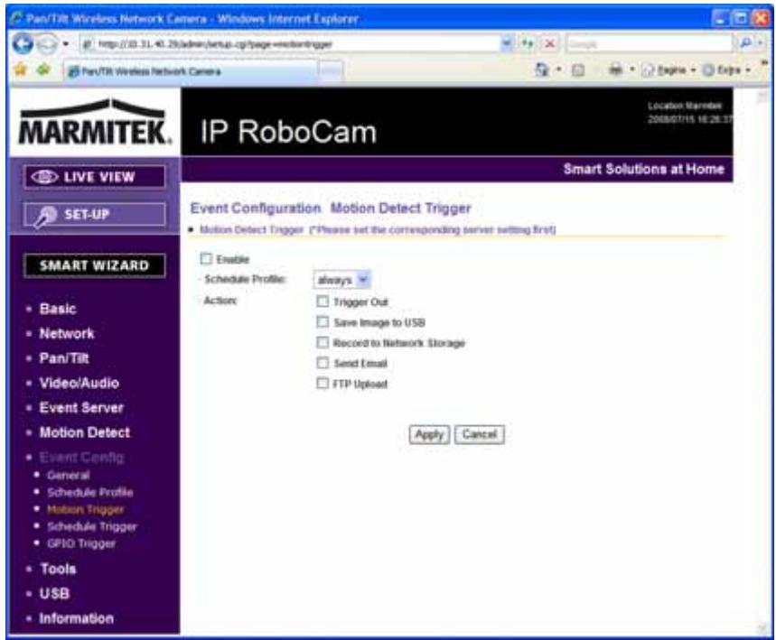Open Live View camera page
Image resolution: width=776 pixels, height=640 pixels.
[x=95, y=177]
